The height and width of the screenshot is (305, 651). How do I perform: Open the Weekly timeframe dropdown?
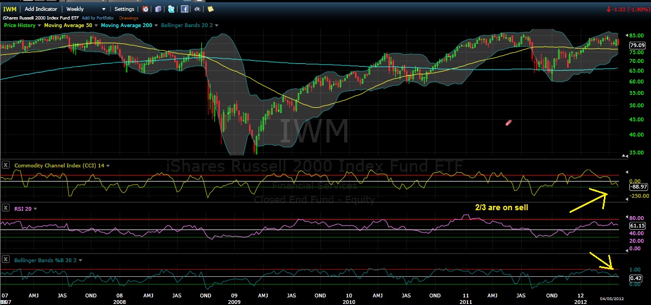[x=86, y=9]
